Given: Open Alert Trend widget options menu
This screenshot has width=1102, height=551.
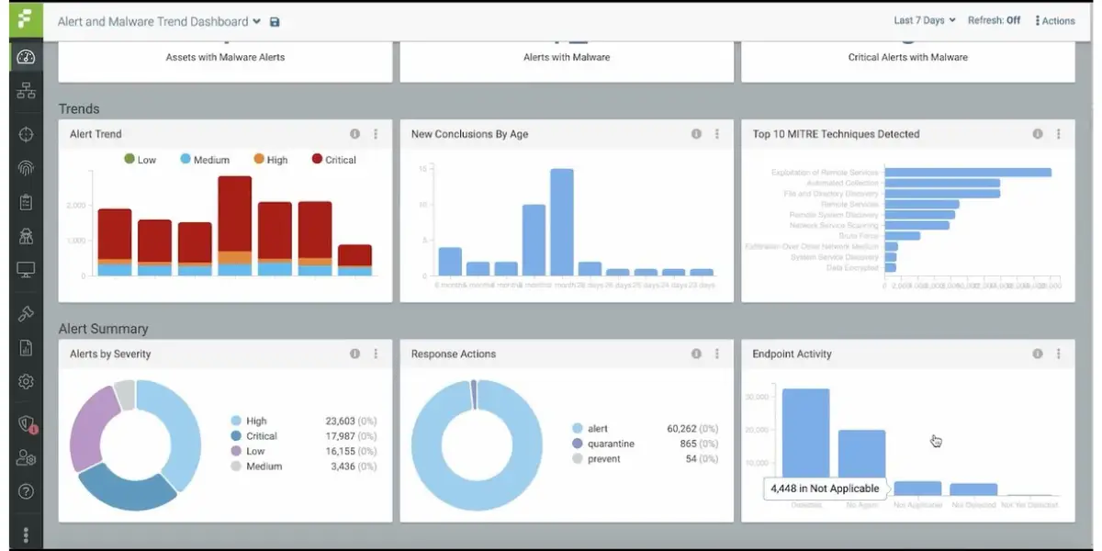Looking at the screenshot, I should coord(376,134).
